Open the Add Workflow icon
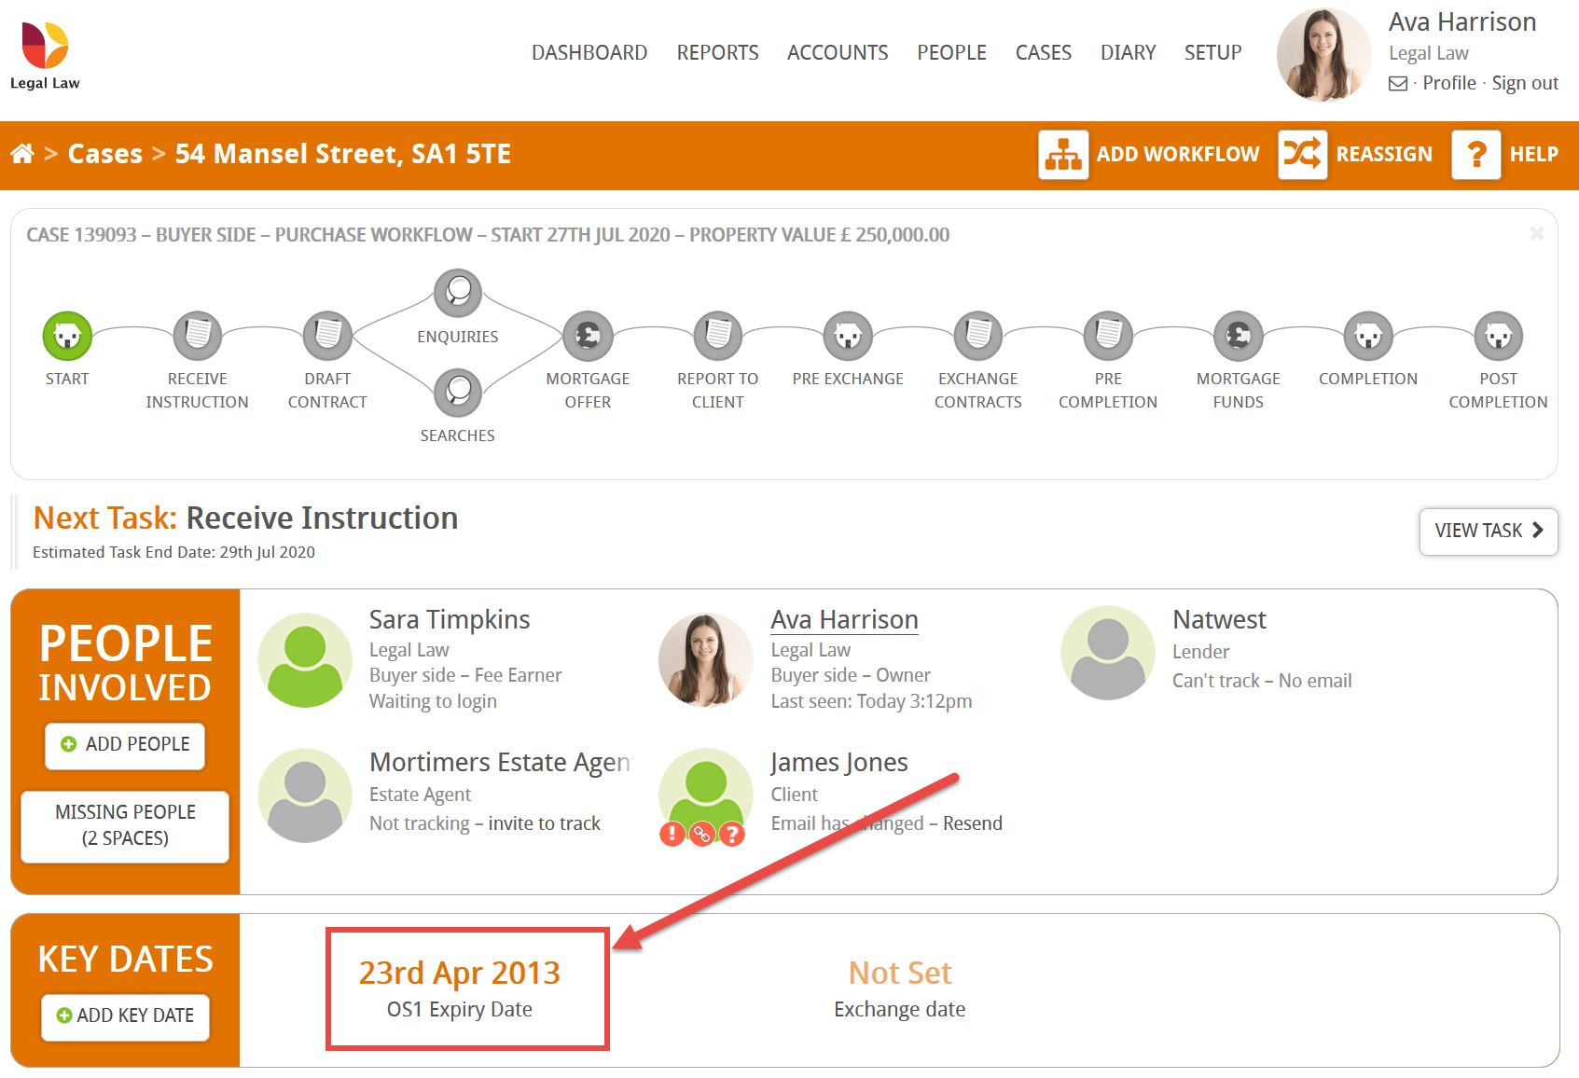The image size is (1579, 1078). pos(1063,154)
